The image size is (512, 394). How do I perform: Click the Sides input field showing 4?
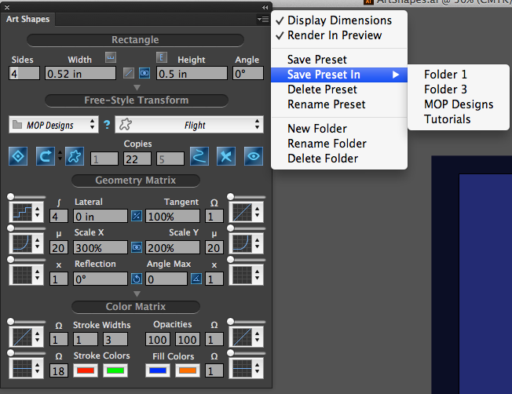point(24,74)
